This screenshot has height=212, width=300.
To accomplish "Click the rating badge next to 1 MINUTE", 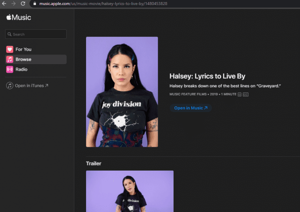I will 239,94.
